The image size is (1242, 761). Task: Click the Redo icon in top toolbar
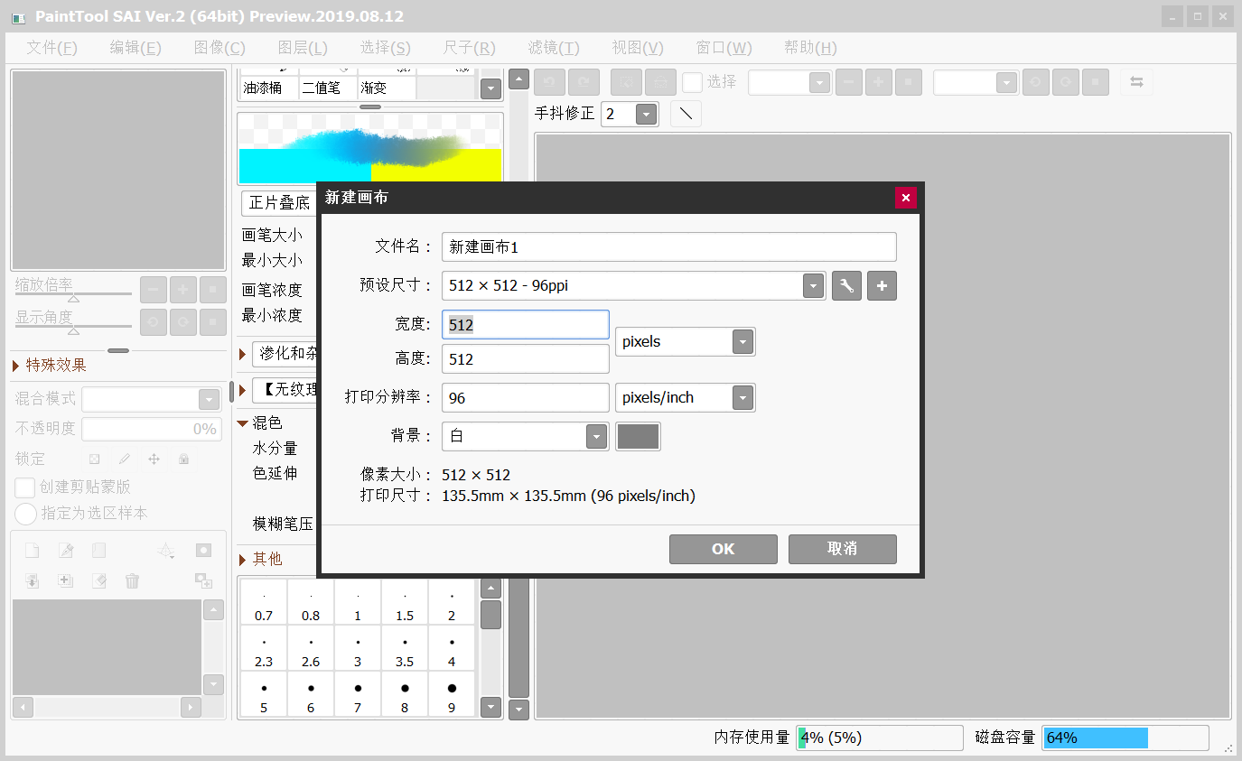tap(584, 82)
